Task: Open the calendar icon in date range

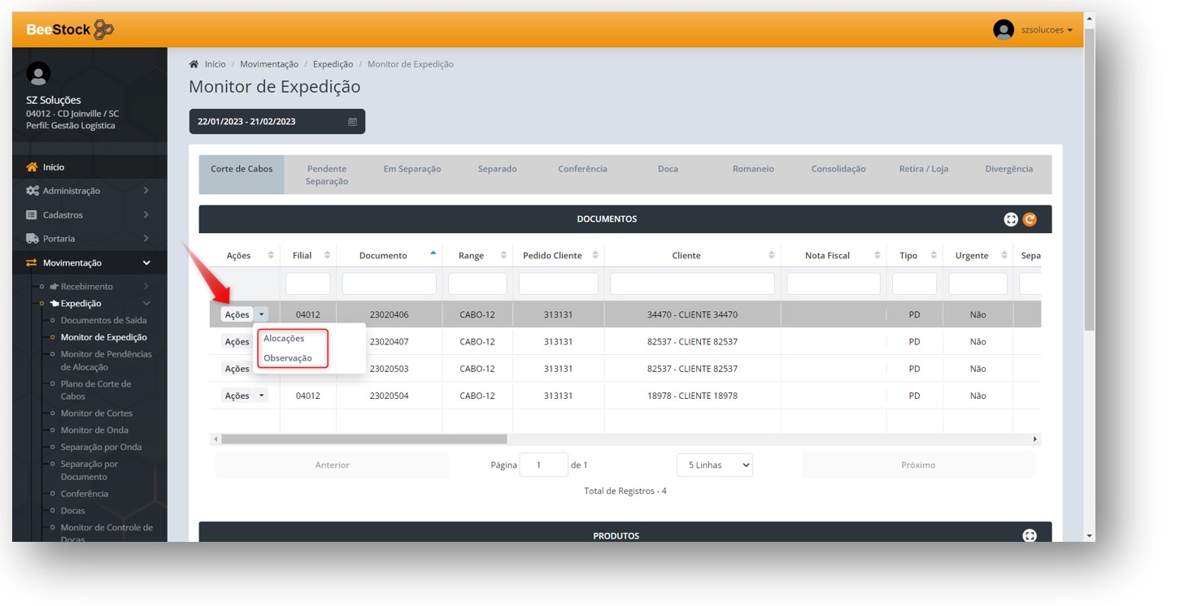Action: [x=352, y=122]
